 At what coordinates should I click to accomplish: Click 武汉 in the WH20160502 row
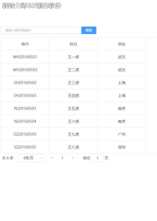tap(122, 70)
